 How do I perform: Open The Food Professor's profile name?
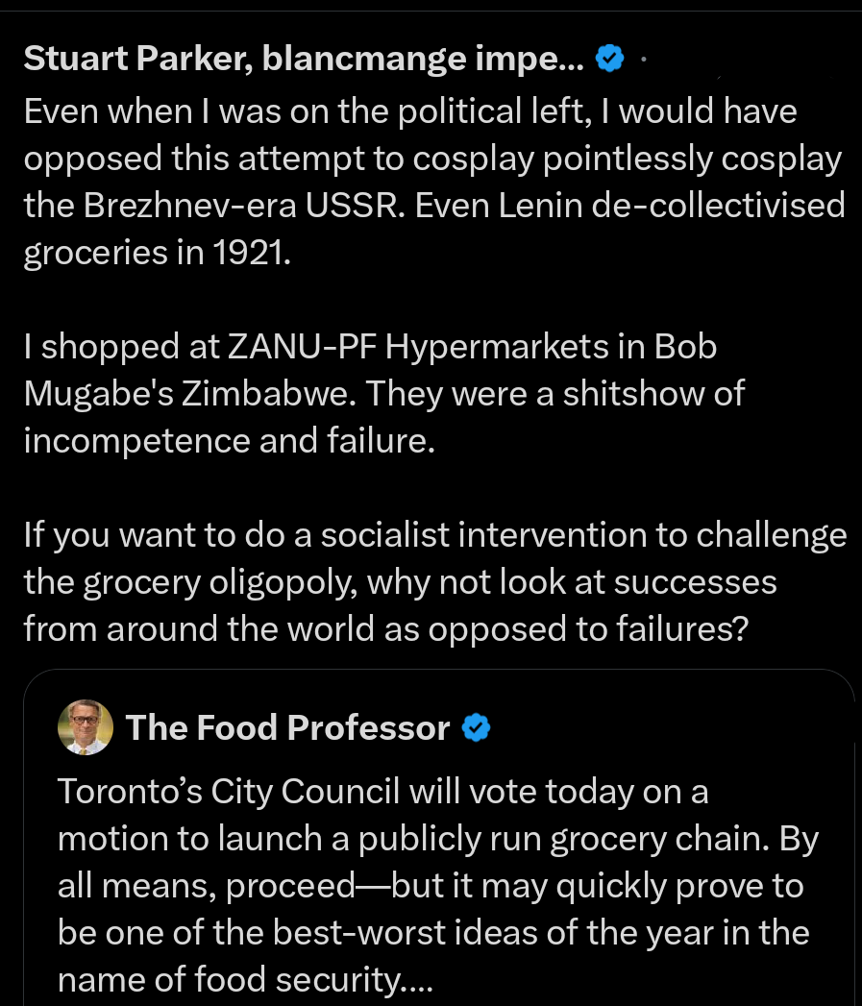(287, 728)
